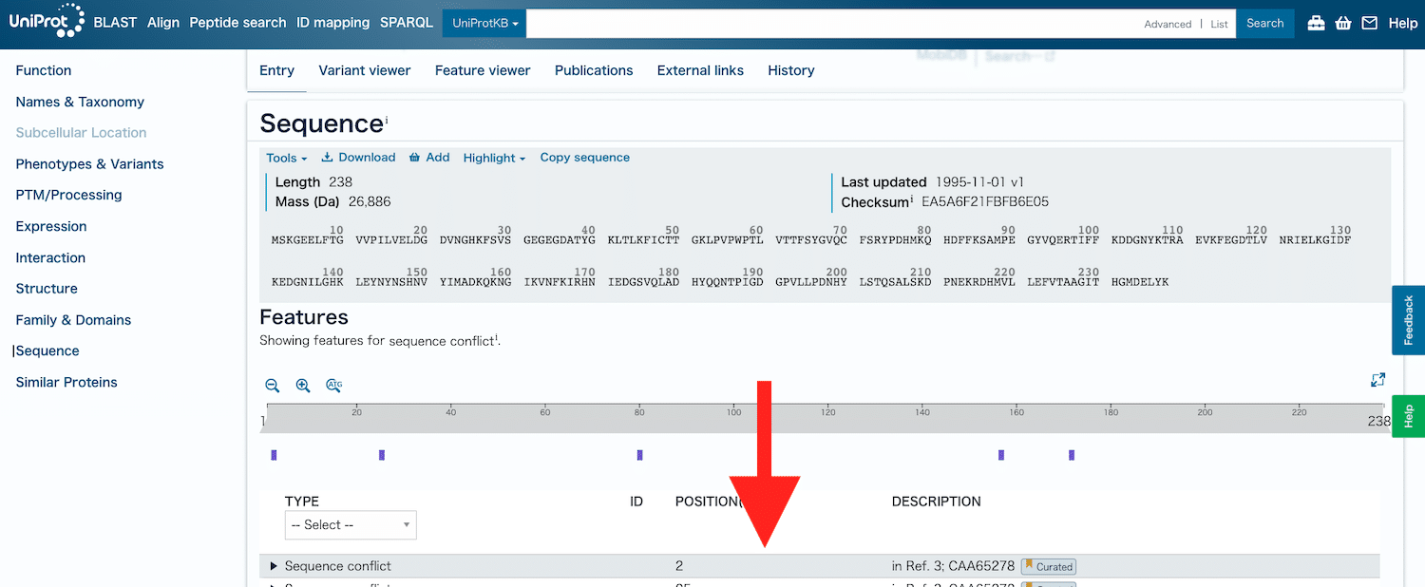Screen dimensions: 1425x587
Task: Expand the features view to full screen
Action: tap(1377, 379)
